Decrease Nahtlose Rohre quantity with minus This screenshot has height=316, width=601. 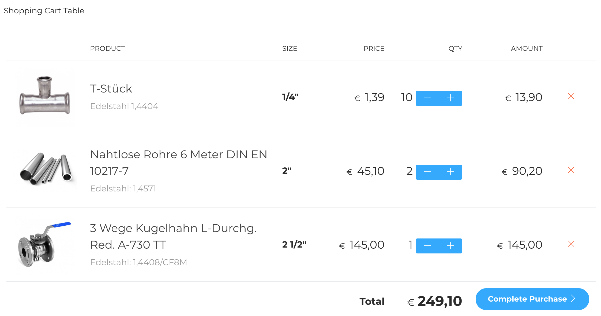[x=427, y=172]
